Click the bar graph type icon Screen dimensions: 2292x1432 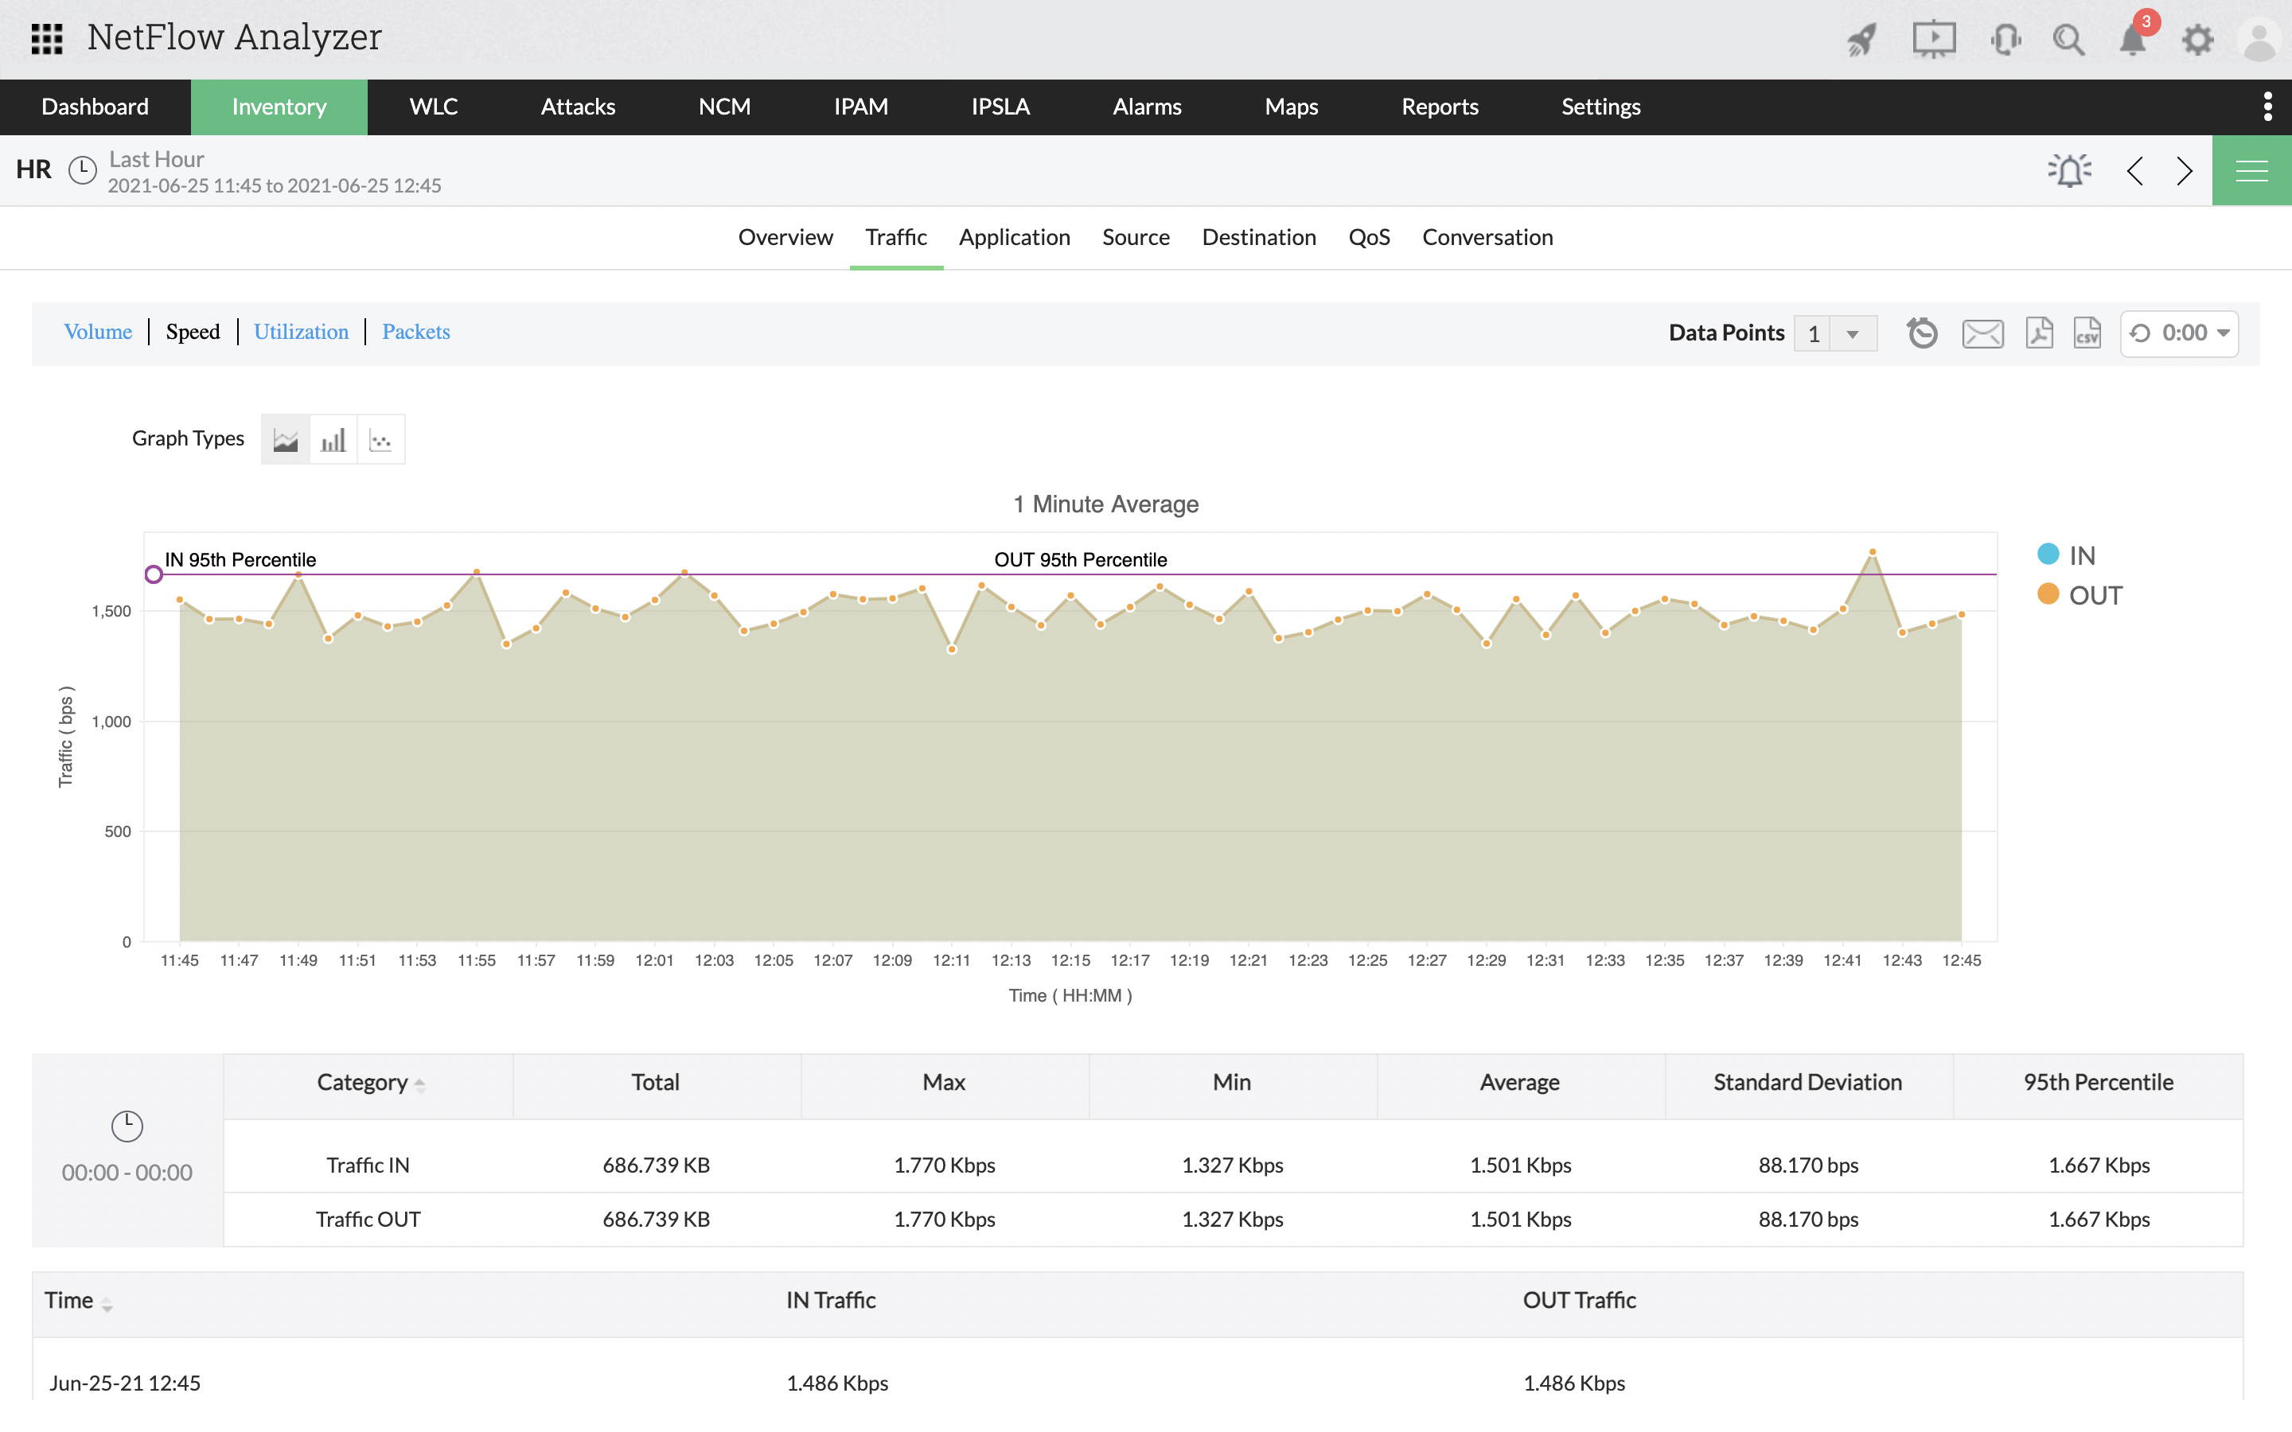332,438
